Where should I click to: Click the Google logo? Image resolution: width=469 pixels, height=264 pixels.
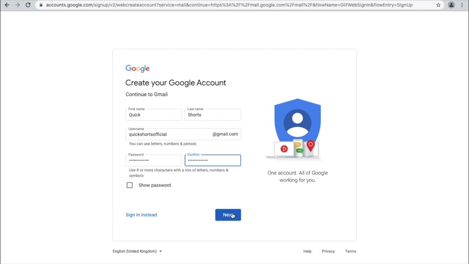[137, 69]
